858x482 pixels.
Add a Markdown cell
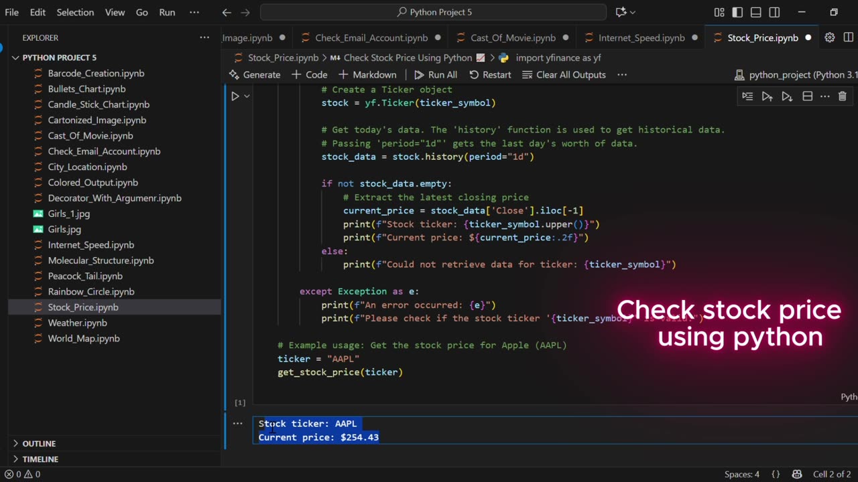tap(367, 74)
